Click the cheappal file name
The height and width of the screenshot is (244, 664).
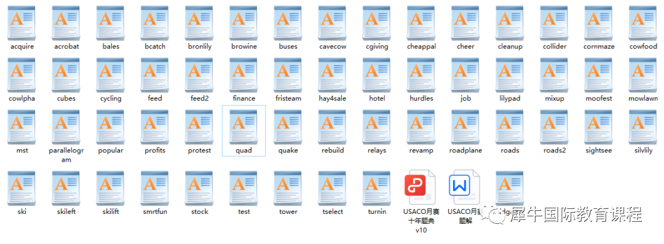coord(421,47)
